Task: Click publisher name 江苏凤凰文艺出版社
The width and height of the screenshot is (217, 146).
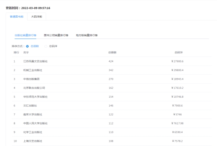Action: [x=35, y=61]
